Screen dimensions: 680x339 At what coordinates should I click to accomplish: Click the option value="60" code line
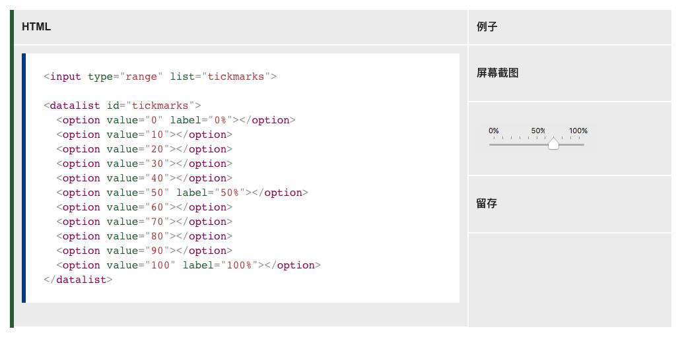pos(145,207)
